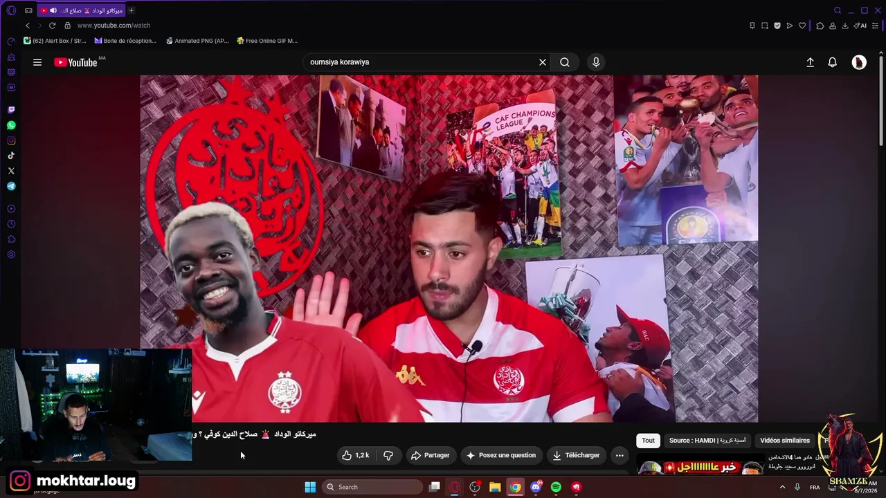This screenshot has width=886, height=498.
Task: Clear the search query text
Action: [543, 62]
